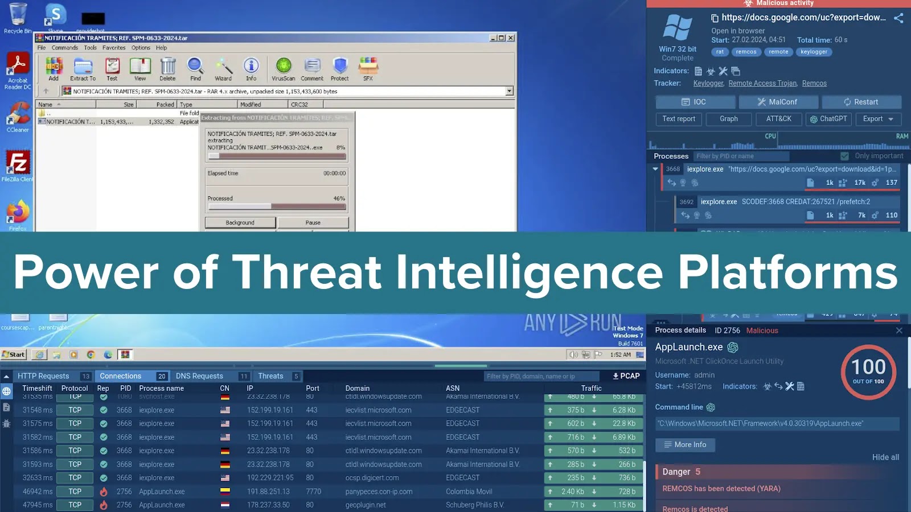Switch to the DNS Requests tab
911x512 pixels.
click(x=199, y=376)
